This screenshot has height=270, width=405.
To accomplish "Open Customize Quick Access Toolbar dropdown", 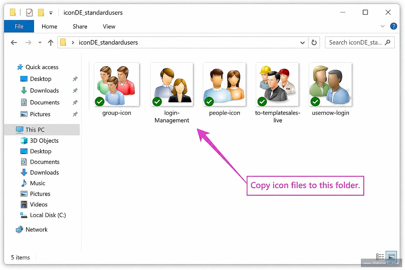I will click(51, 13).
